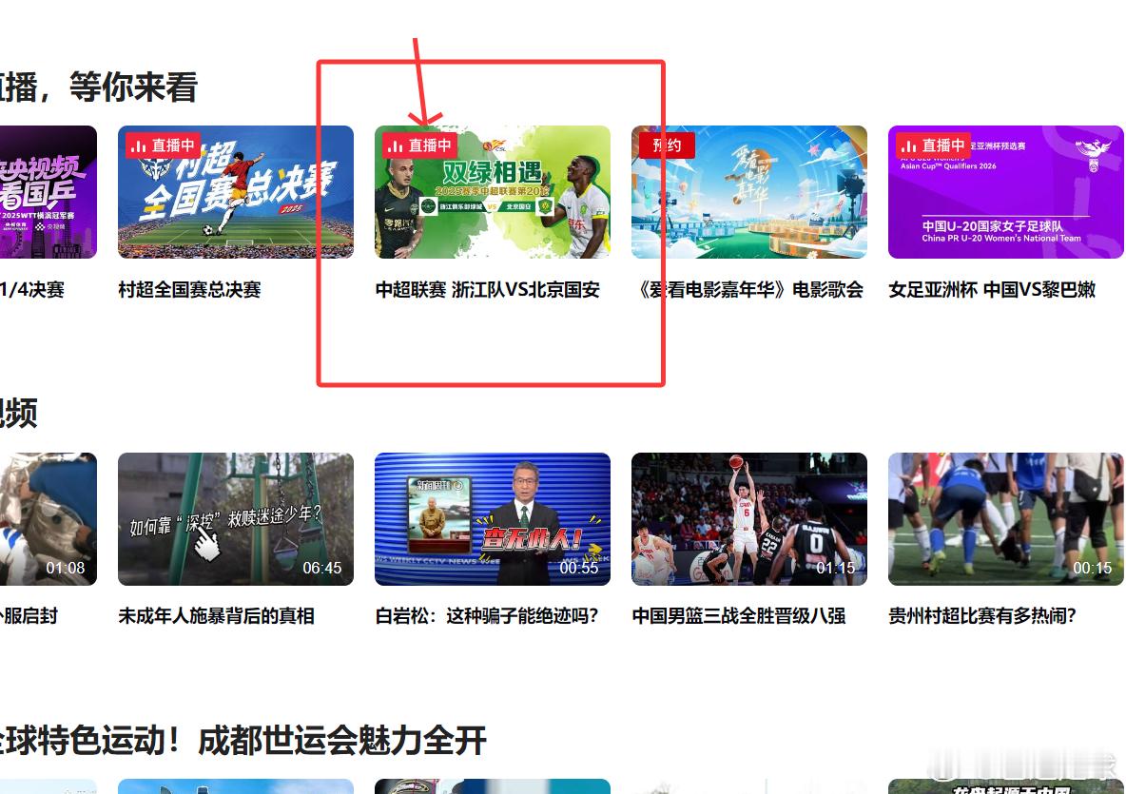Click the 直播中 badge on 女足亚洲杯 thumbnail
Image resolution: width=1126 pixels, height=794 pixels.
pos(933,145)
